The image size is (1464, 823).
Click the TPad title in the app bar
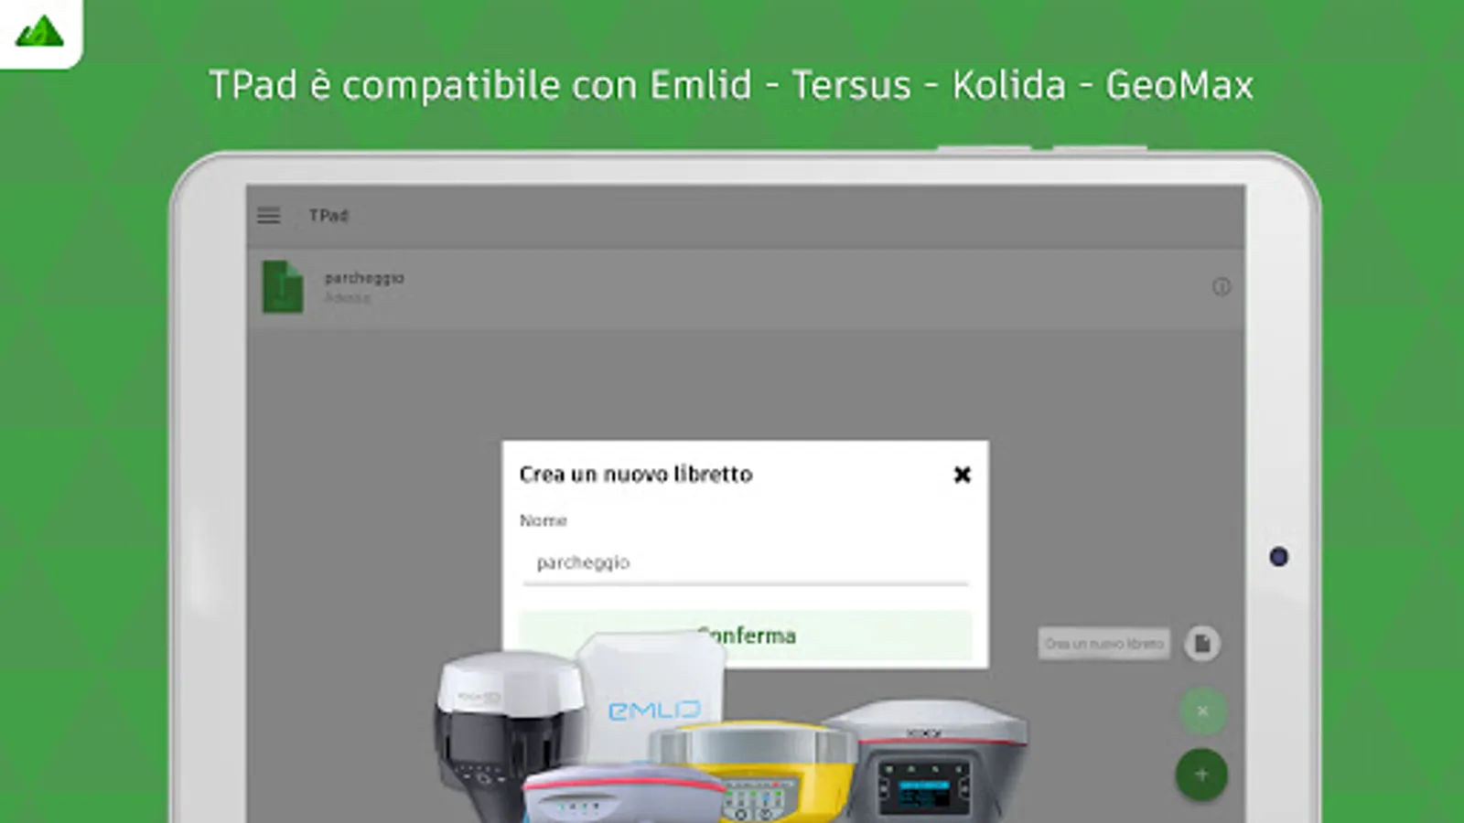328,216
